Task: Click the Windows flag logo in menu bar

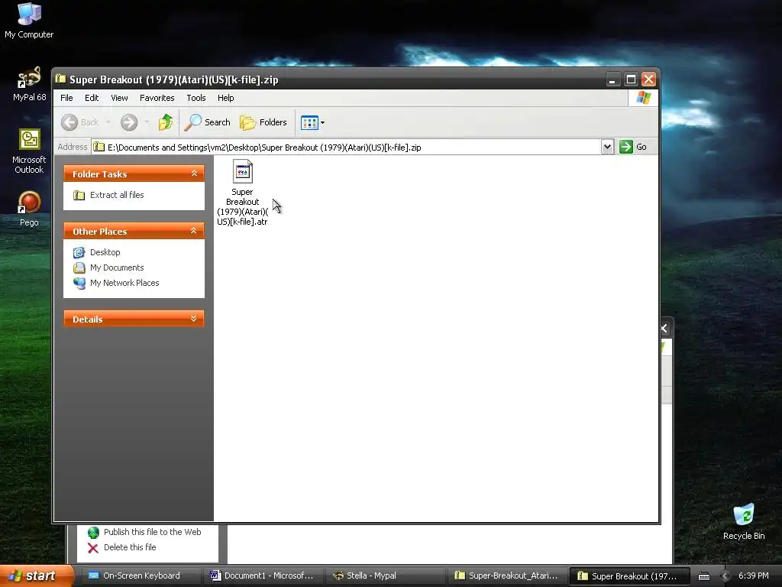Action: 643,98
